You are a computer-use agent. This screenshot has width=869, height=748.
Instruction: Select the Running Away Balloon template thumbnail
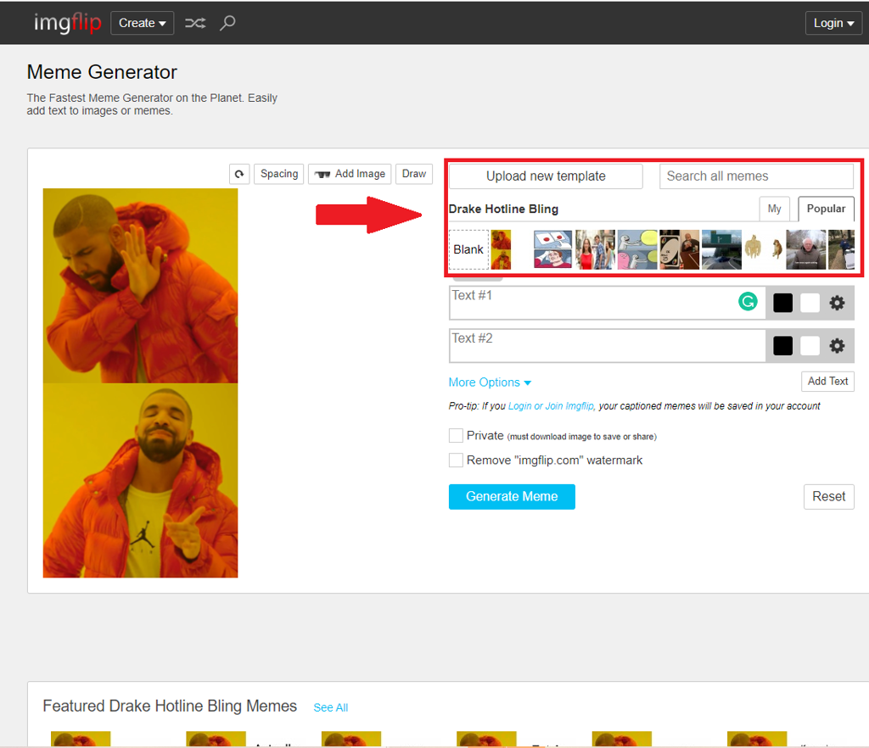637,249
